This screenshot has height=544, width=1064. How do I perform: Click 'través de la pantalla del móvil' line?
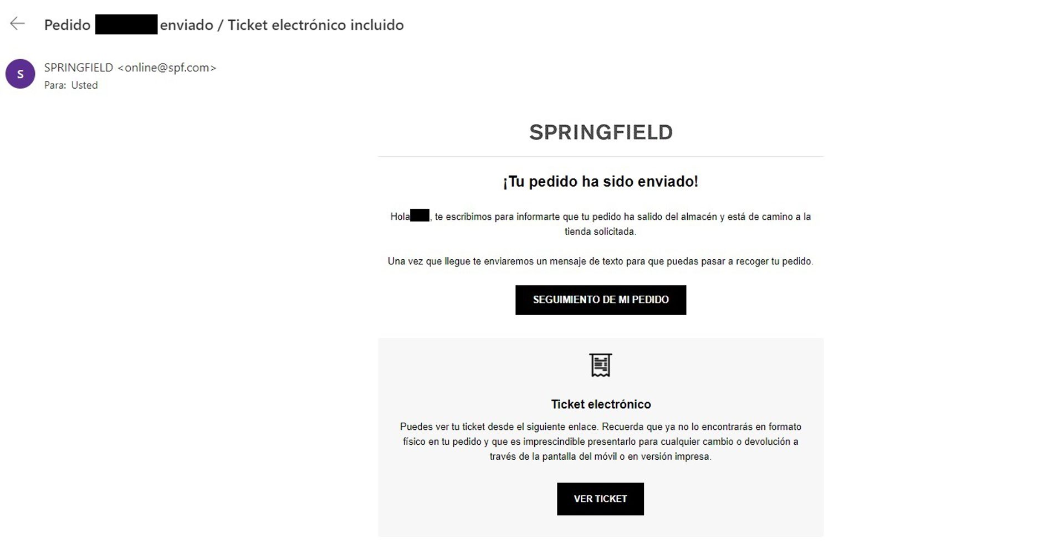tap(600, 456)
